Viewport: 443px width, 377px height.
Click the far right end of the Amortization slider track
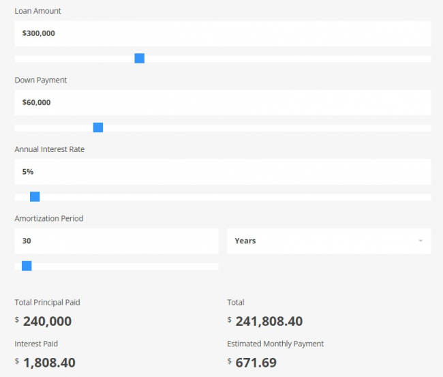pyautogui.click(x=215, y=266)
